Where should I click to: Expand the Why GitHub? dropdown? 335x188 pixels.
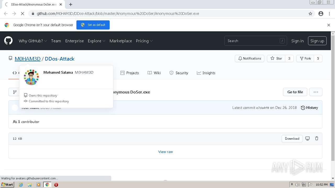click(x=33, y=41)
